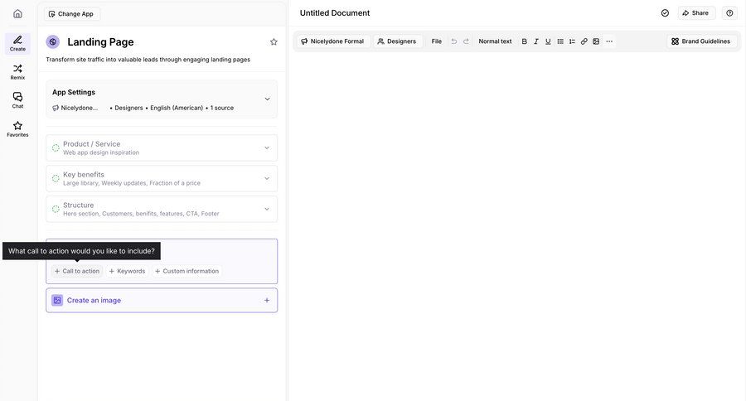Toggle the Structure status circle
The width and height of the screenshot is (746, 401).
click(56, 209)
